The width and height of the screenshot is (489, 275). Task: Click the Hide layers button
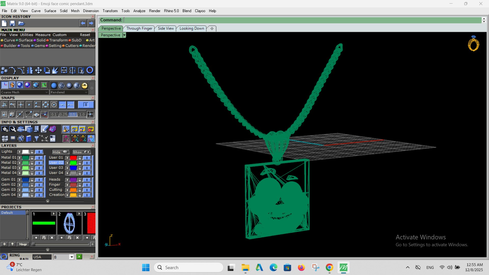[61, 152]
